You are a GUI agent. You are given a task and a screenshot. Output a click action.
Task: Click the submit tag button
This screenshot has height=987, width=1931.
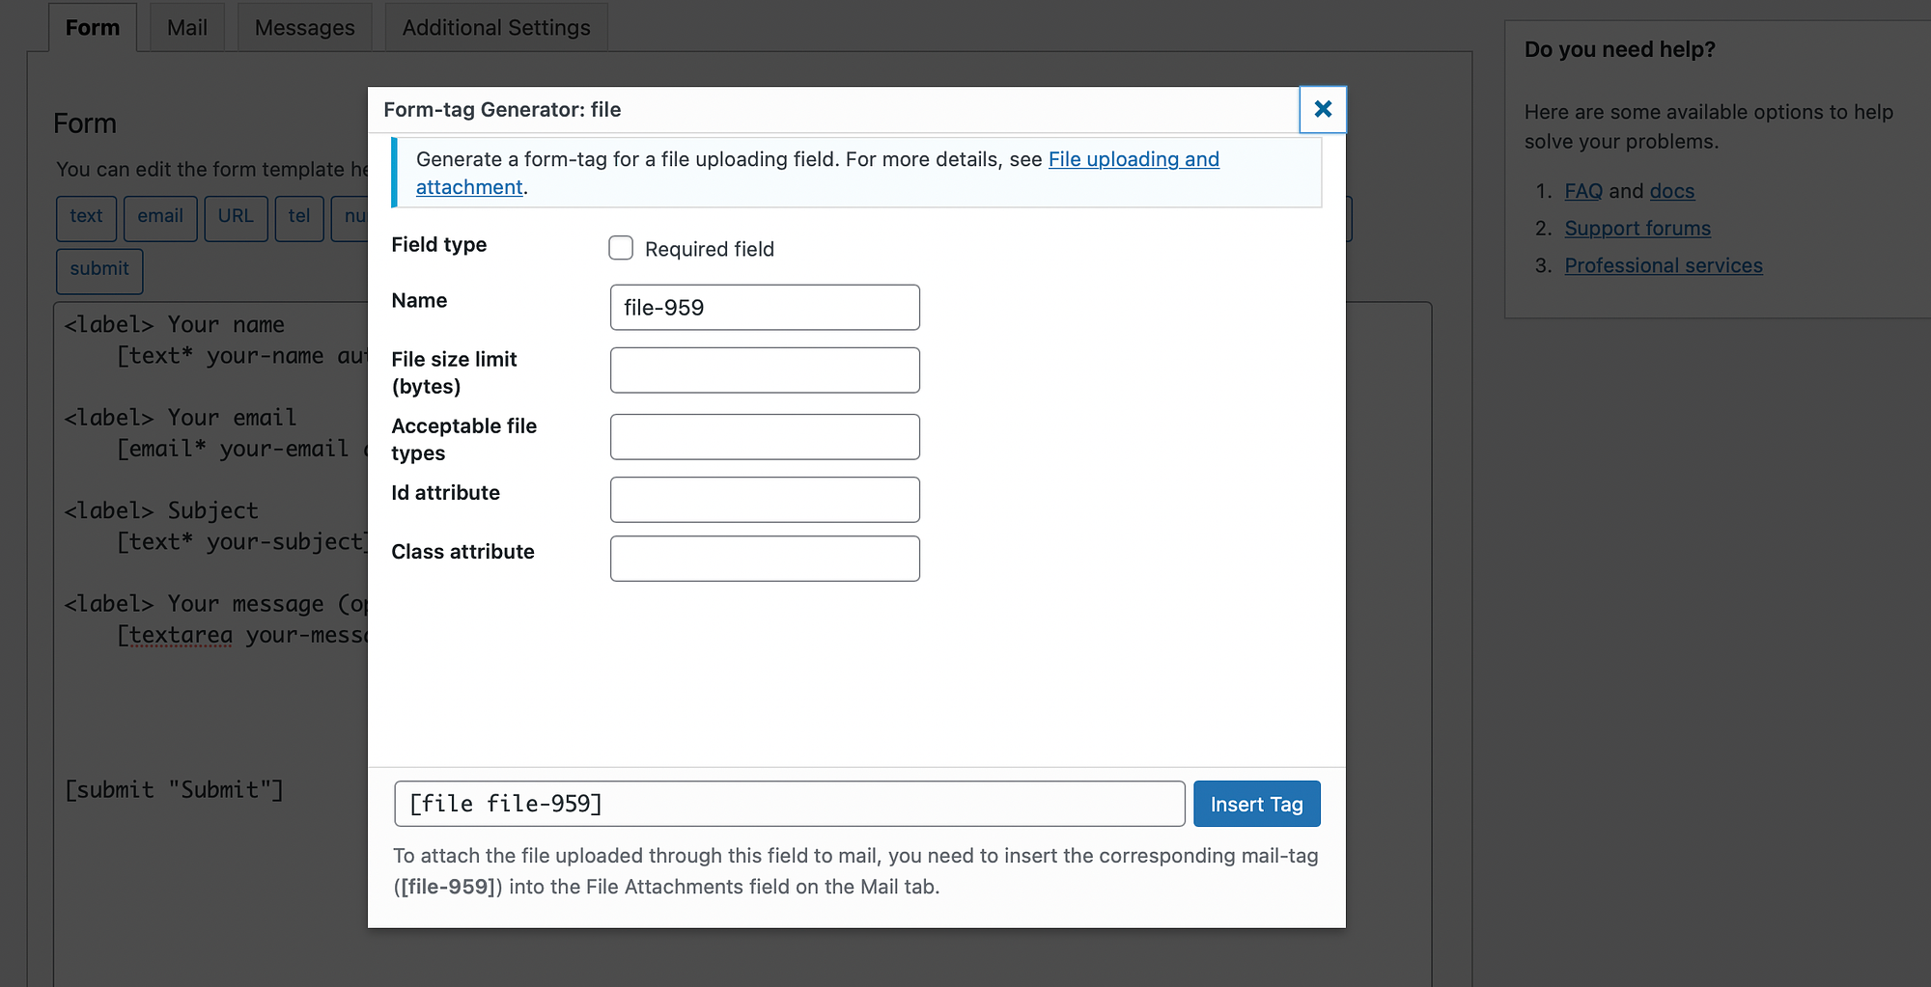(x=99, y=271)
